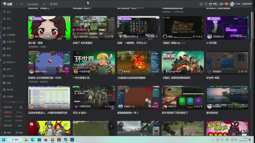Click streamer name GoingHAPPY on its thumbnail
The image size is (255, 143).
click(x=175, y=71)
